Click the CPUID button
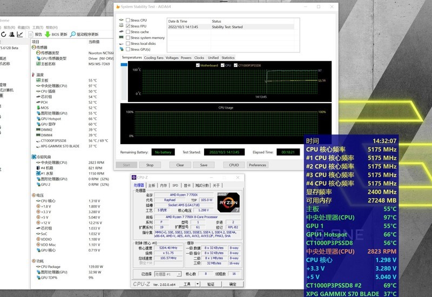 click(234, 165)
